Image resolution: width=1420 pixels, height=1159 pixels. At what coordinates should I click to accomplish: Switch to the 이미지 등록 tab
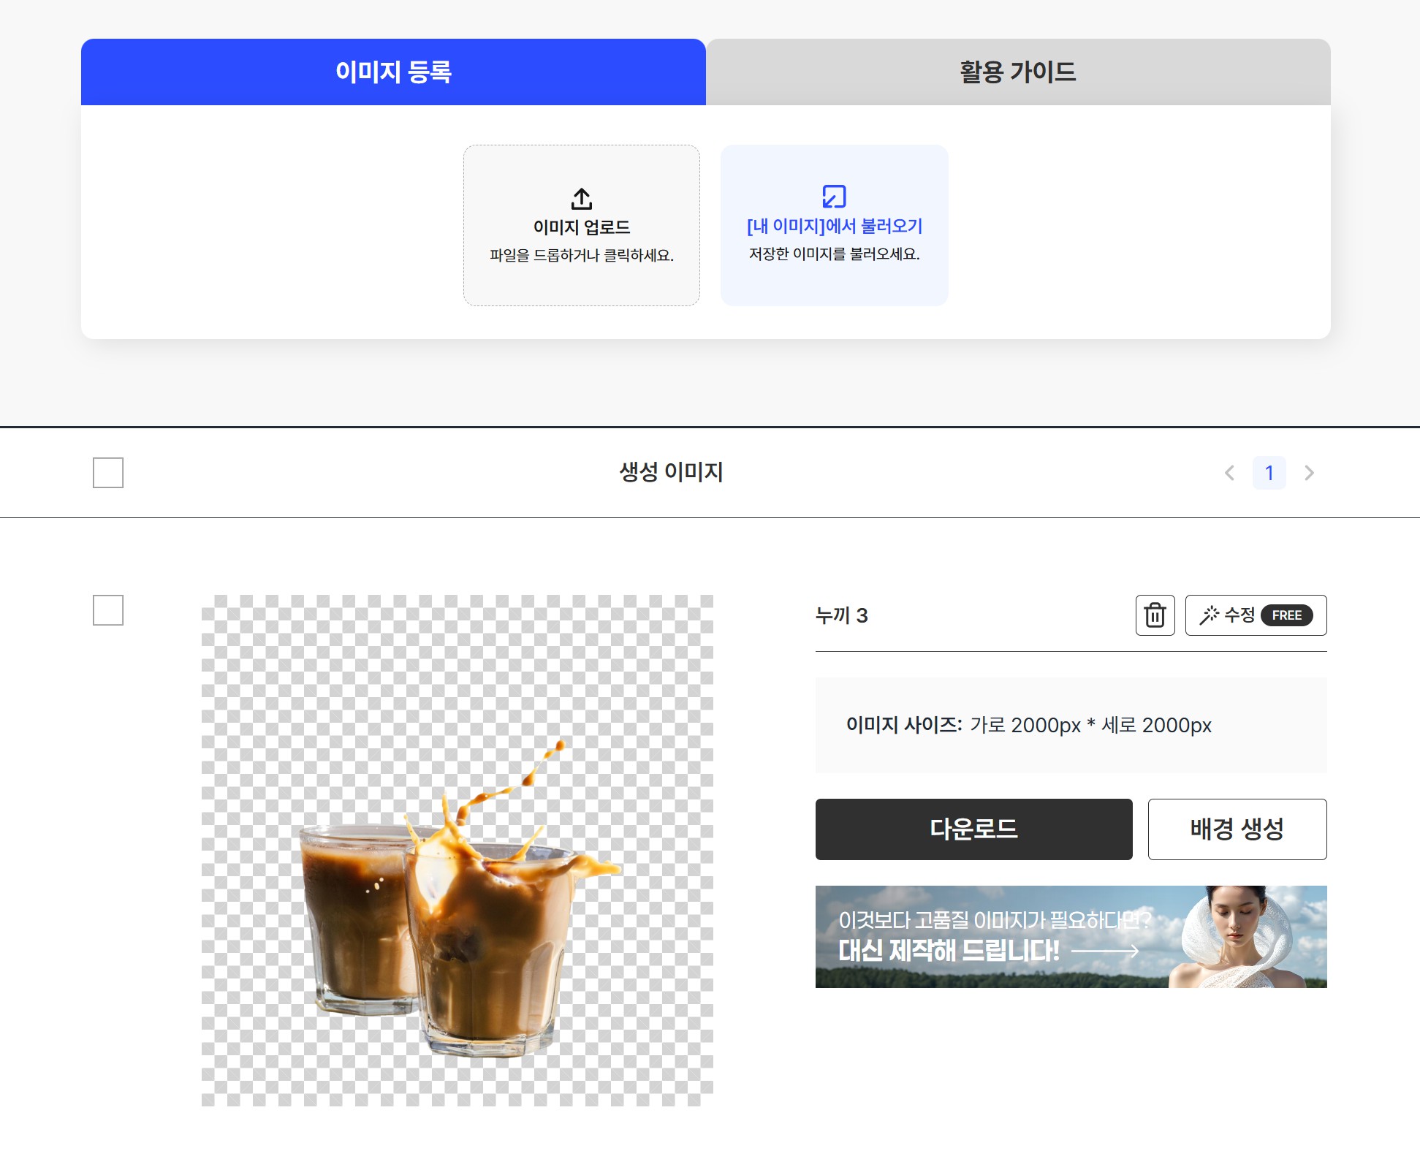coord(393,72)
